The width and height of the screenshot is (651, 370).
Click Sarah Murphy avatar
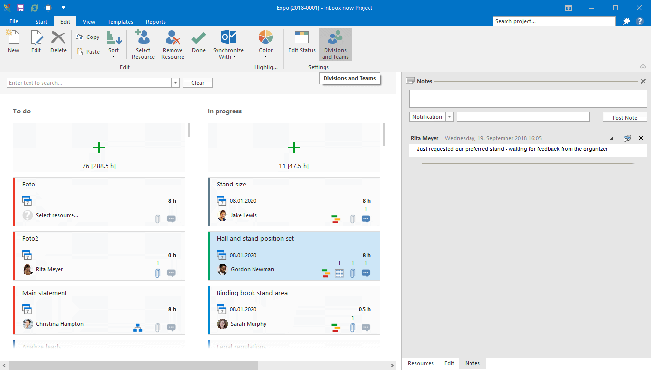[x=223, y=324]
